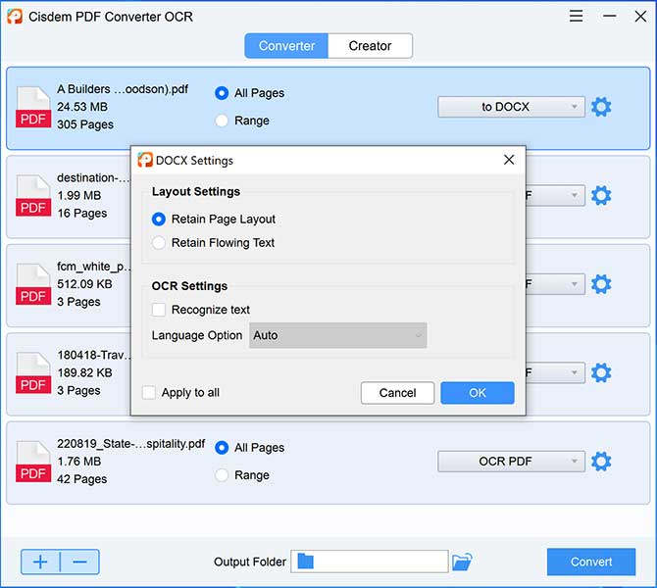This screenshot has height=588, width=657.
Task: Open settings gear for A Builders PDF
Action: click(601, 107)
